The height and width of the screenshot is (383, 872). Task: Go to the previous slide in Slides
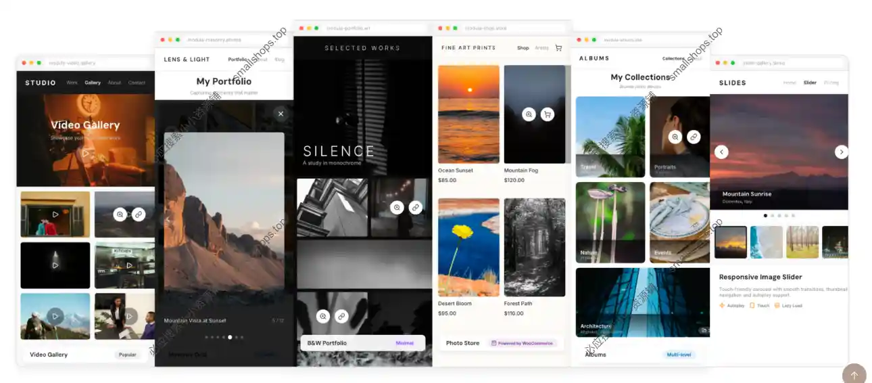point(721,152)
